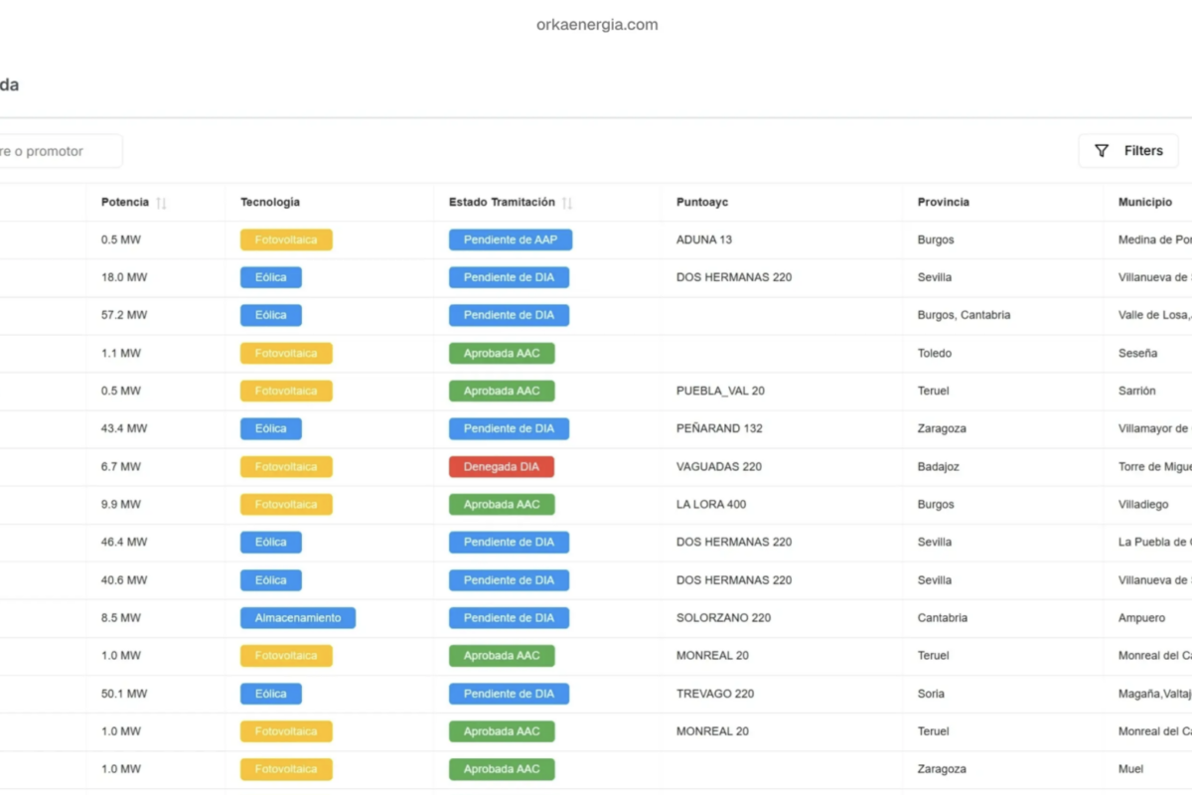Select the TREVAGO 220 connection point
This screenshot has height=795, width=1192.
click(715, 694)
